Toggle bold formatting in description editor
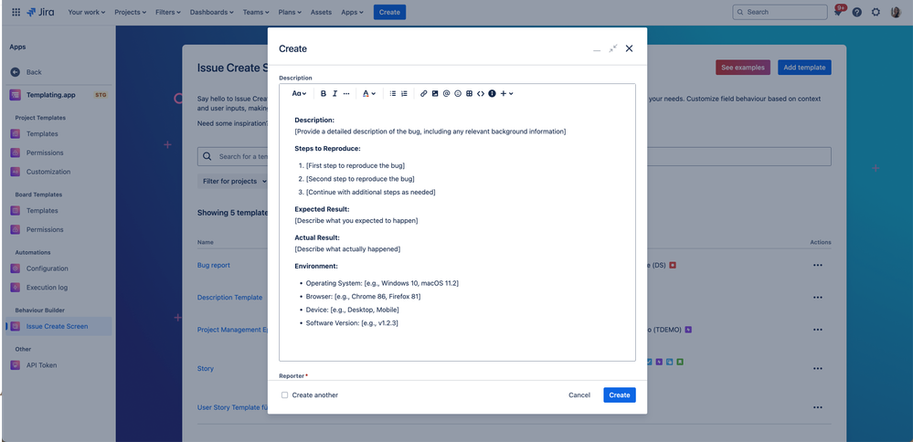913x442 pixels. pos(324,94)
